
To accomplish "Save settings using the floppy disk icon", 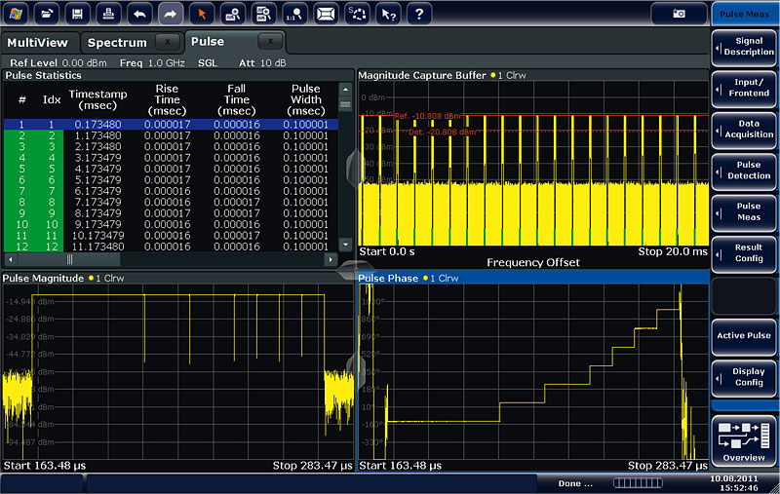I will [78, 15].
